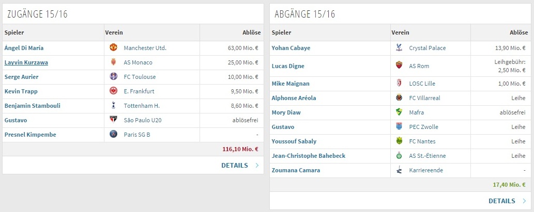The image size is (534, 212).
Task: Click the LOSC Lille club crest
Action: pyautogui.click(x=399, y=84)
